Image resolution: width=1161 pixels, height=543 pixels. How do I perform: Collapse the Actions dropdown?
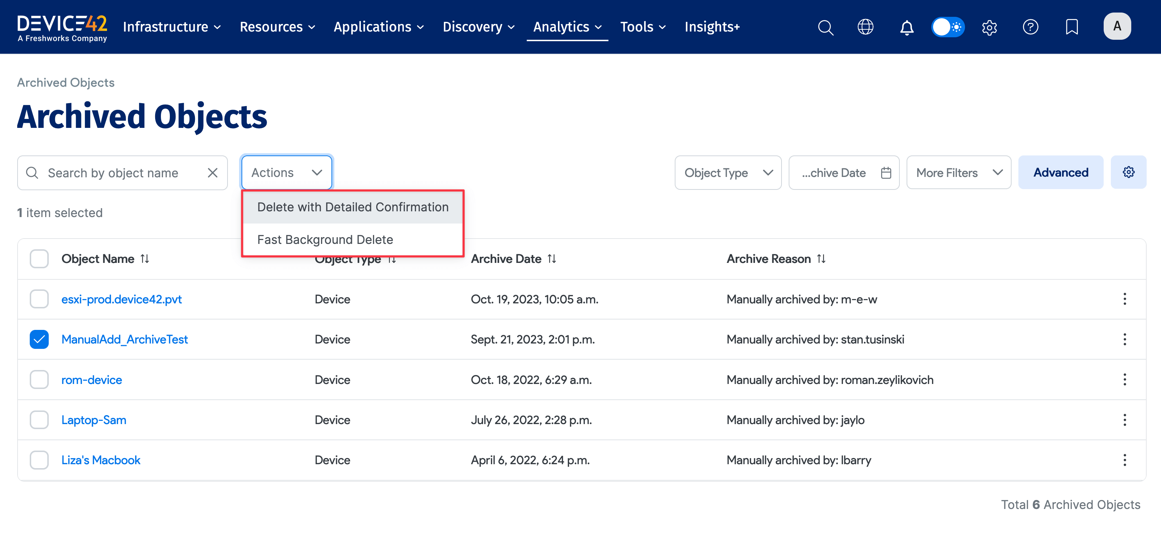click(287, 173)
